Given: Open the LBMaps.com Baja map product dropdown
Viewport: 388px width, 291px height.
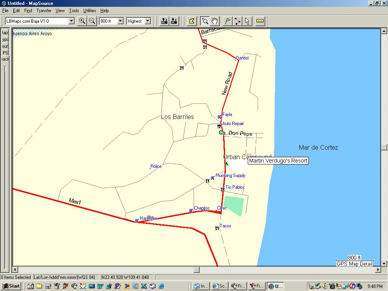Looking at the screenshot, I should tap(72, 21).
